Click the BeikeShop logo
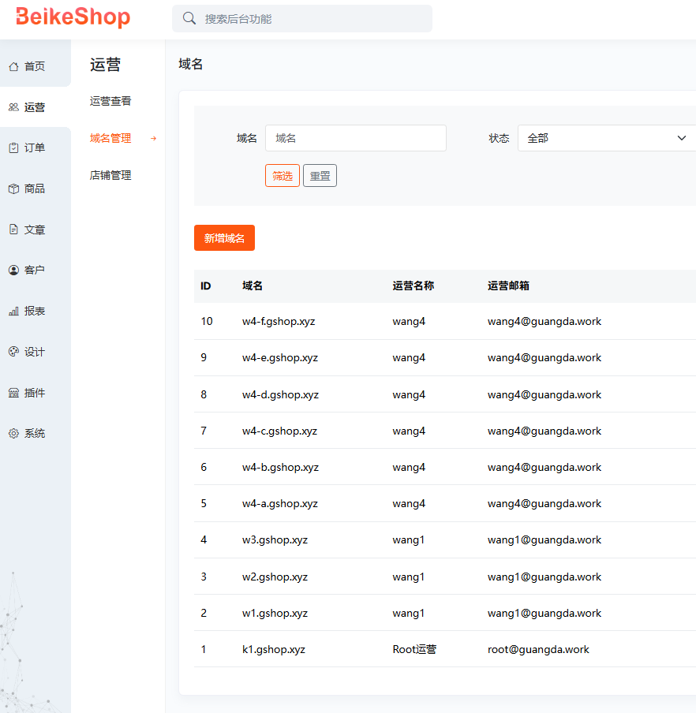This screenshot has width=696, height=713. point(73,17)
